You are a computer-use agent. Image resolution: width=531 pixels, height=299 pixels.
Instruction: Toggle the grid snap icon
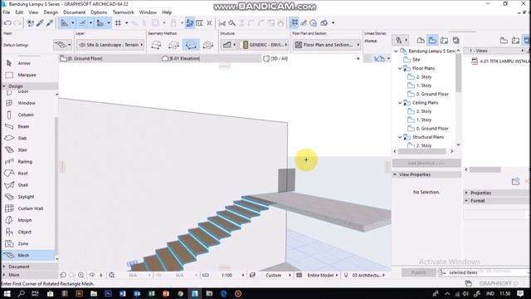[x=118, y=23]
